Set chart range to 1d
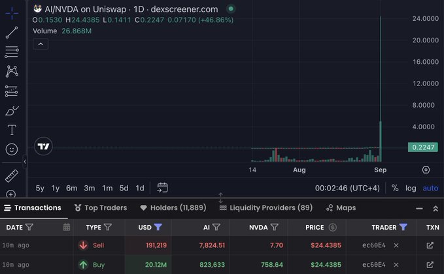The width and height of the screenshot is (444, 274). (140, 188)
